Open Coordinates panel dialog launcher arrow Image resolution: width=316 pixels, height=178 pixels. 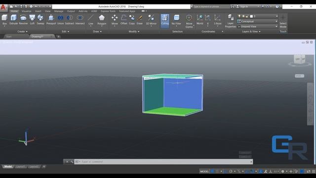[x=223, y=32]
